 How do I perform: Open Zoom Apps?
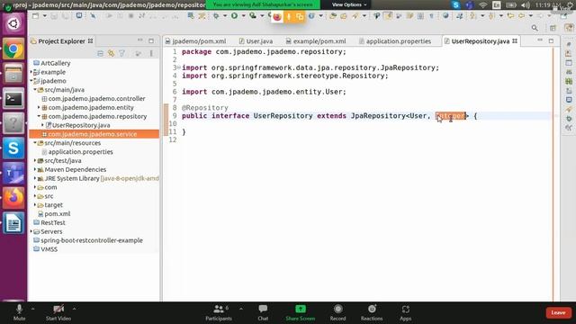click(x=406, y=312)
